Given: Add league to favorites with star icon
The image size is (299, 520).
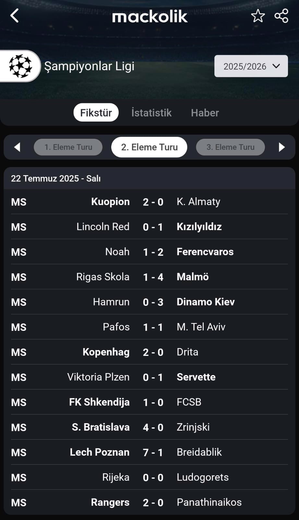Looking at the screenshot, I should click(x=258, y=16).
